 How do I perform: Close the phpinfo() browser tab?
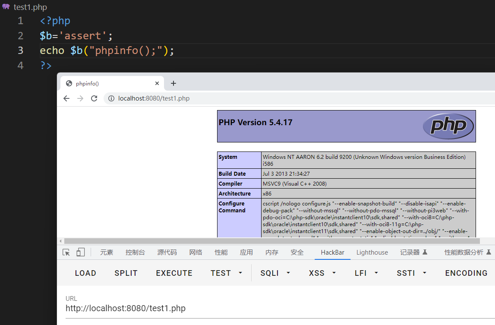point(157,83)
